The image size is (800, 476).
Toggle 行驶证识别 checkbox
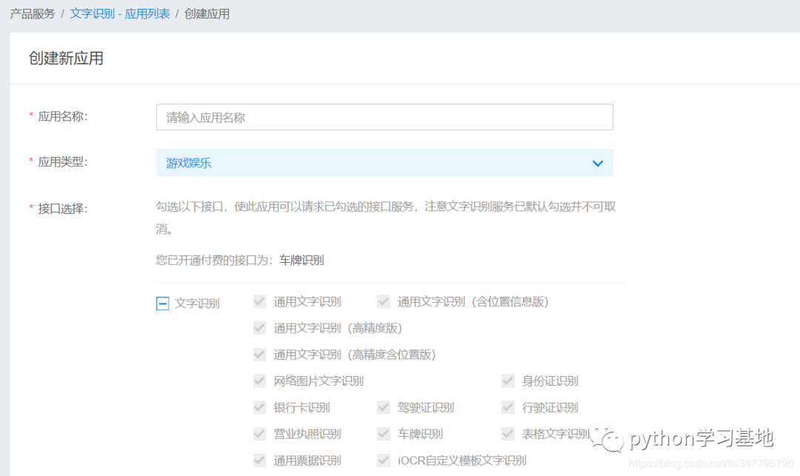pyautogui.click(x=508, y=408)
